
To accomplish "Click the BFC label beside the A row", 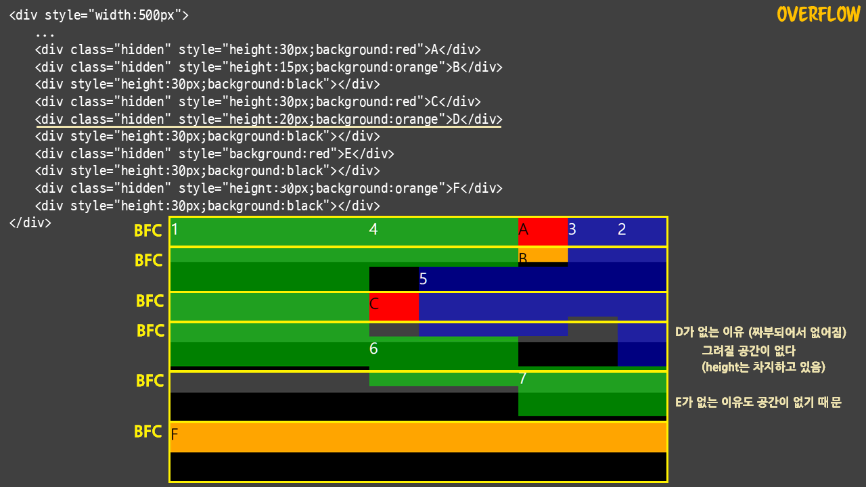I will pos(148,231).
